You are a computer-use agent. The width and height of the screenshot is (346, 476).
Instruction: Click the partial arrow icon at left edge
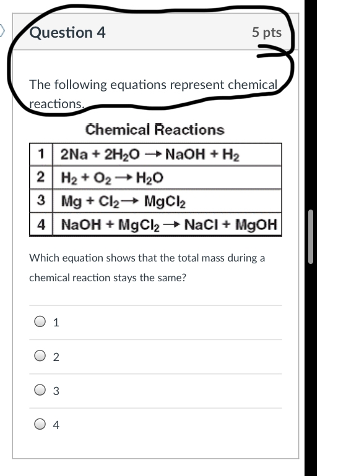point(2,31)
